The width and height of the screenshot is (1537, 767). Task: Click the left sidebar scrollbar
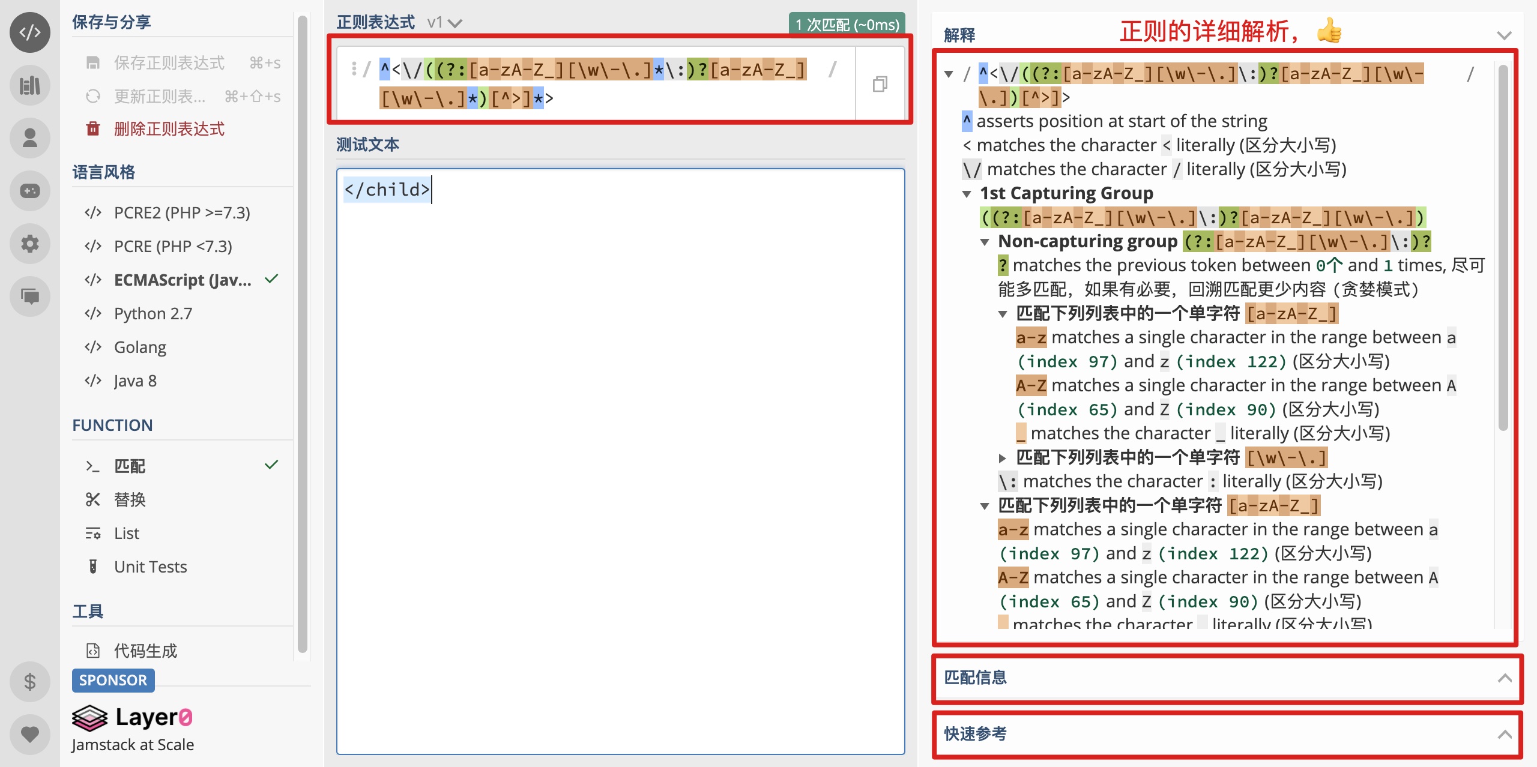click(302, 334)
